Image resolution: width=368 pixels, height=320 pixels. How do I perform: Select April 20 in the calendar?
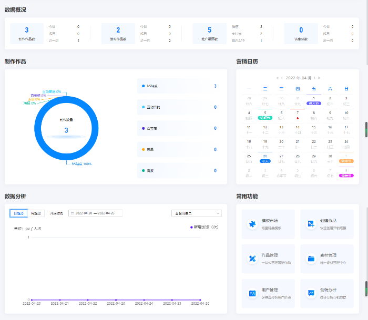tap(281, 144)
